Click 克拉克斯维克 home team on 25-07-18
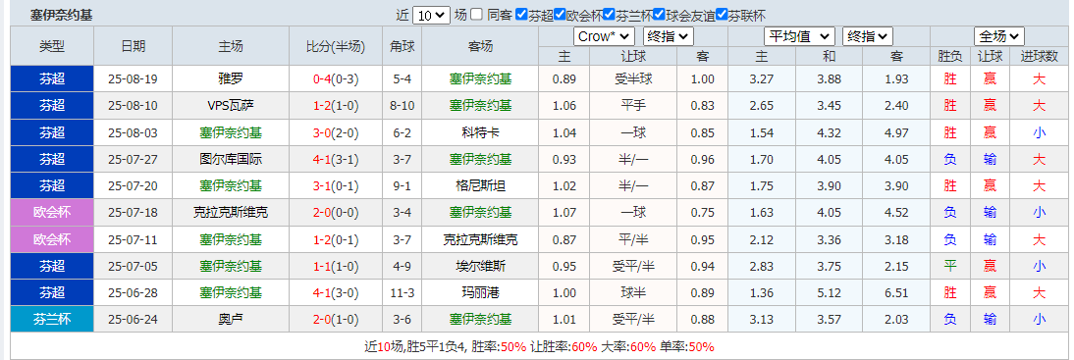The width and height of the screenshot is (1074, 360). [x=230, y=213]
